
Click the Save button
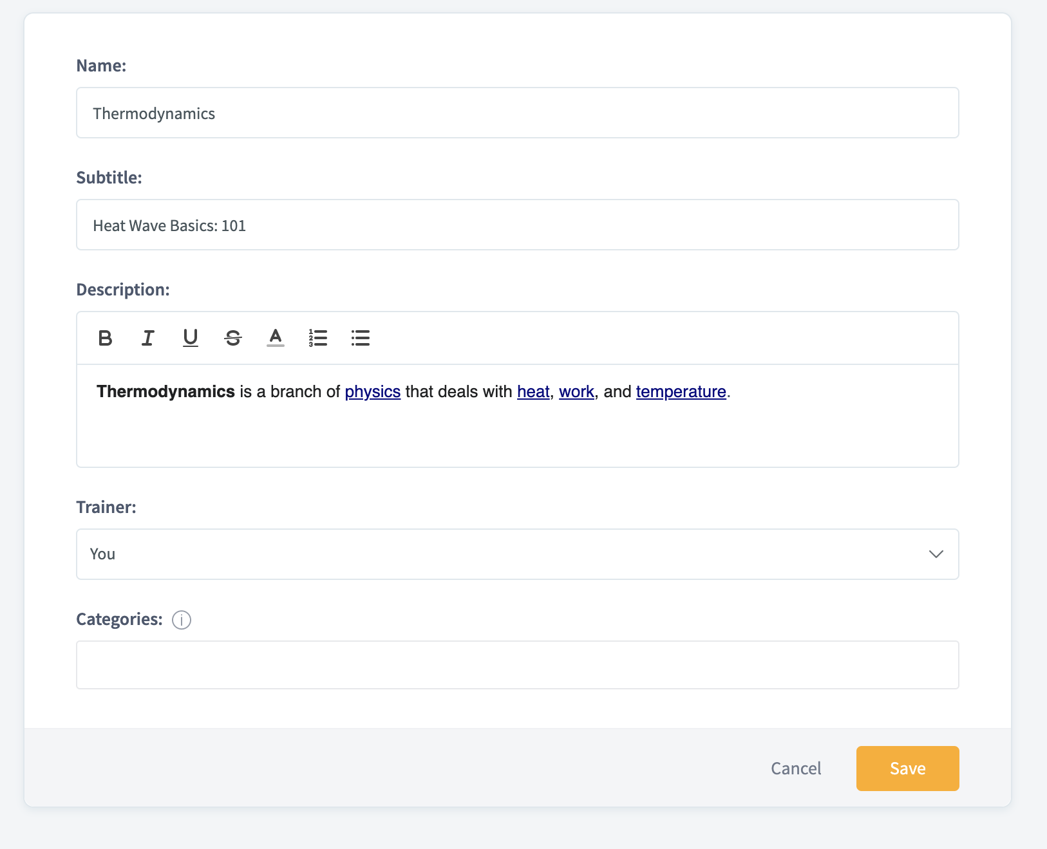click(x=907, y=769)
